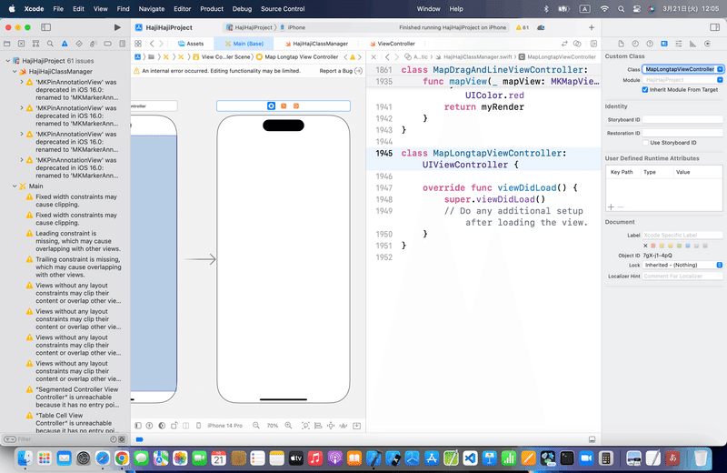Image resolution: width=727 pixels, height=473 pixels.
Task: Open Google Chrome from the Dock
Action: pyautogui.click(x=122, y=458)
